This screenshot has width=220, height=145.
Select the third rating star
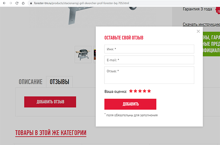coord(140,91)
